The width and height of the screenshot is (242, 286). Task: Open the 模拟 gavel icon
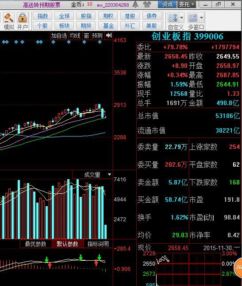9,18
